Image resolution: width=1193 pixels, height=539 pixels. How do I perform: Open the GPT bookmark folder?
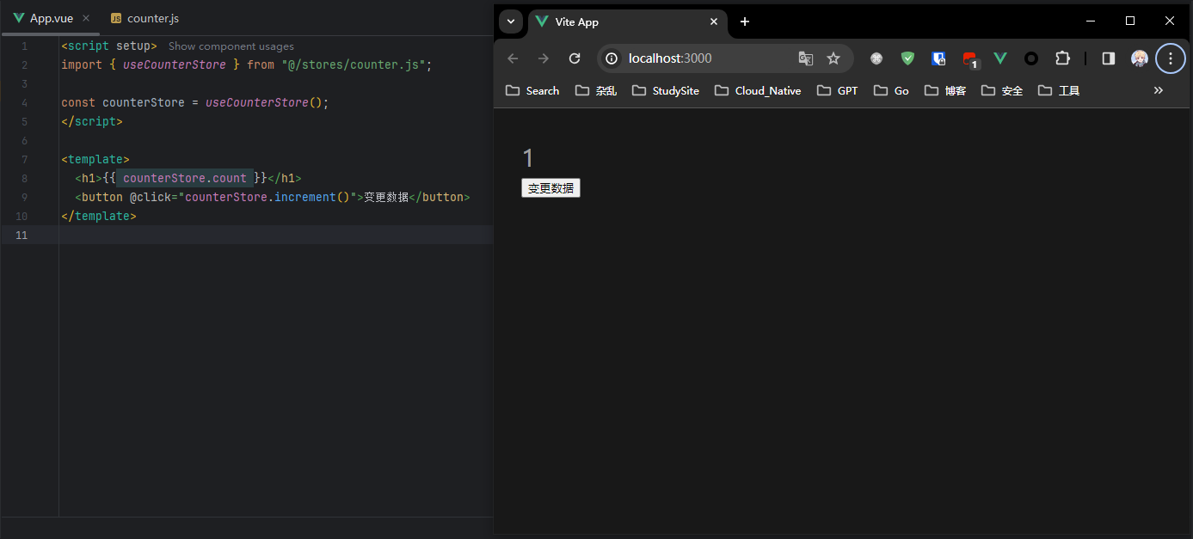click(838, 90)
